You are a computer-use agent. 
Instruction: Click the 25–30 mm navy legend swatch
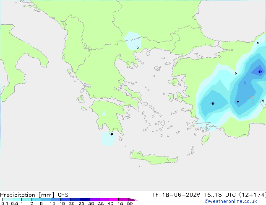click(84, 200)
